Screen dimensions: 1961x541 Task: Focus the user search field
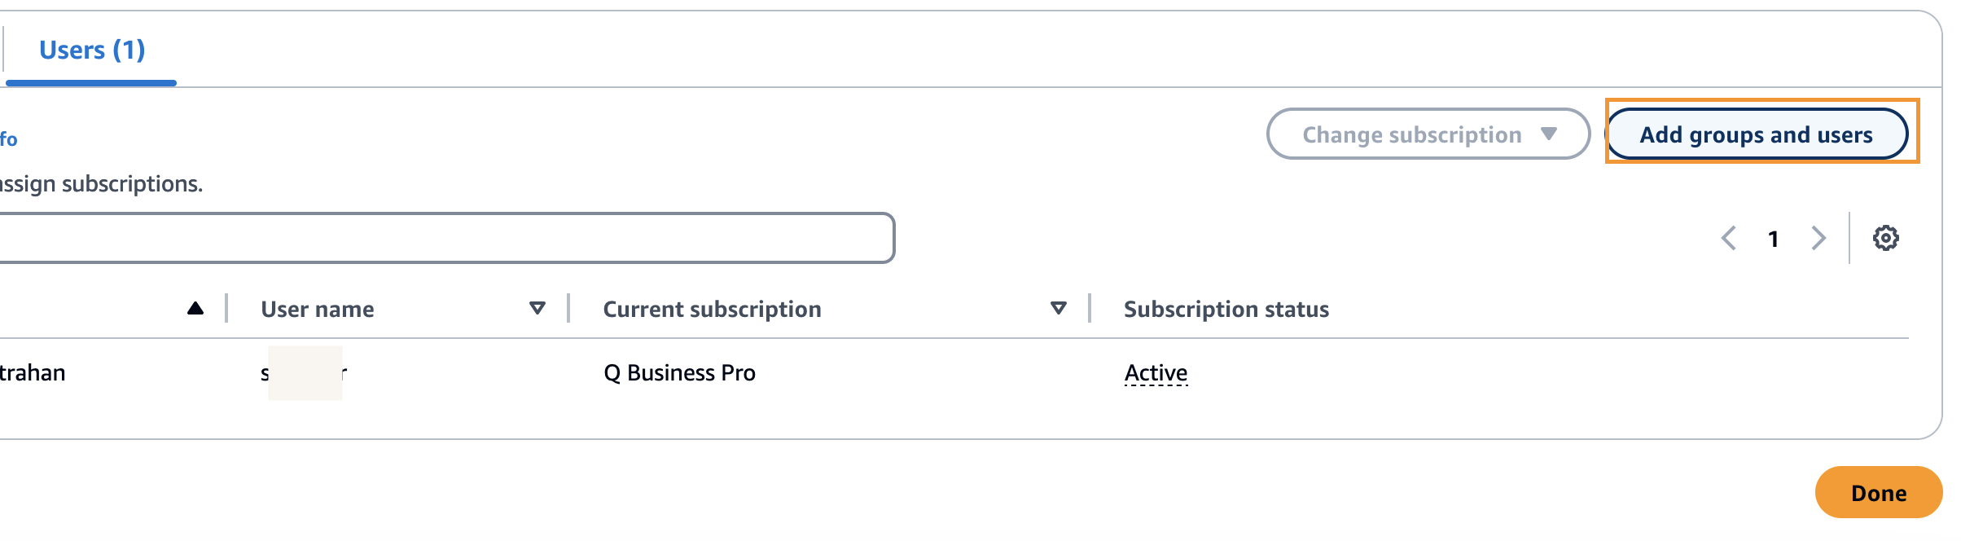pyautogui.click(x=446, y=238)
